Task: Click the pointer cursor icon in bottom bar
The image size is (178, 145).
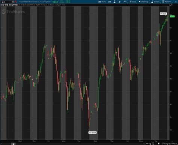Action: click(159, 144)
